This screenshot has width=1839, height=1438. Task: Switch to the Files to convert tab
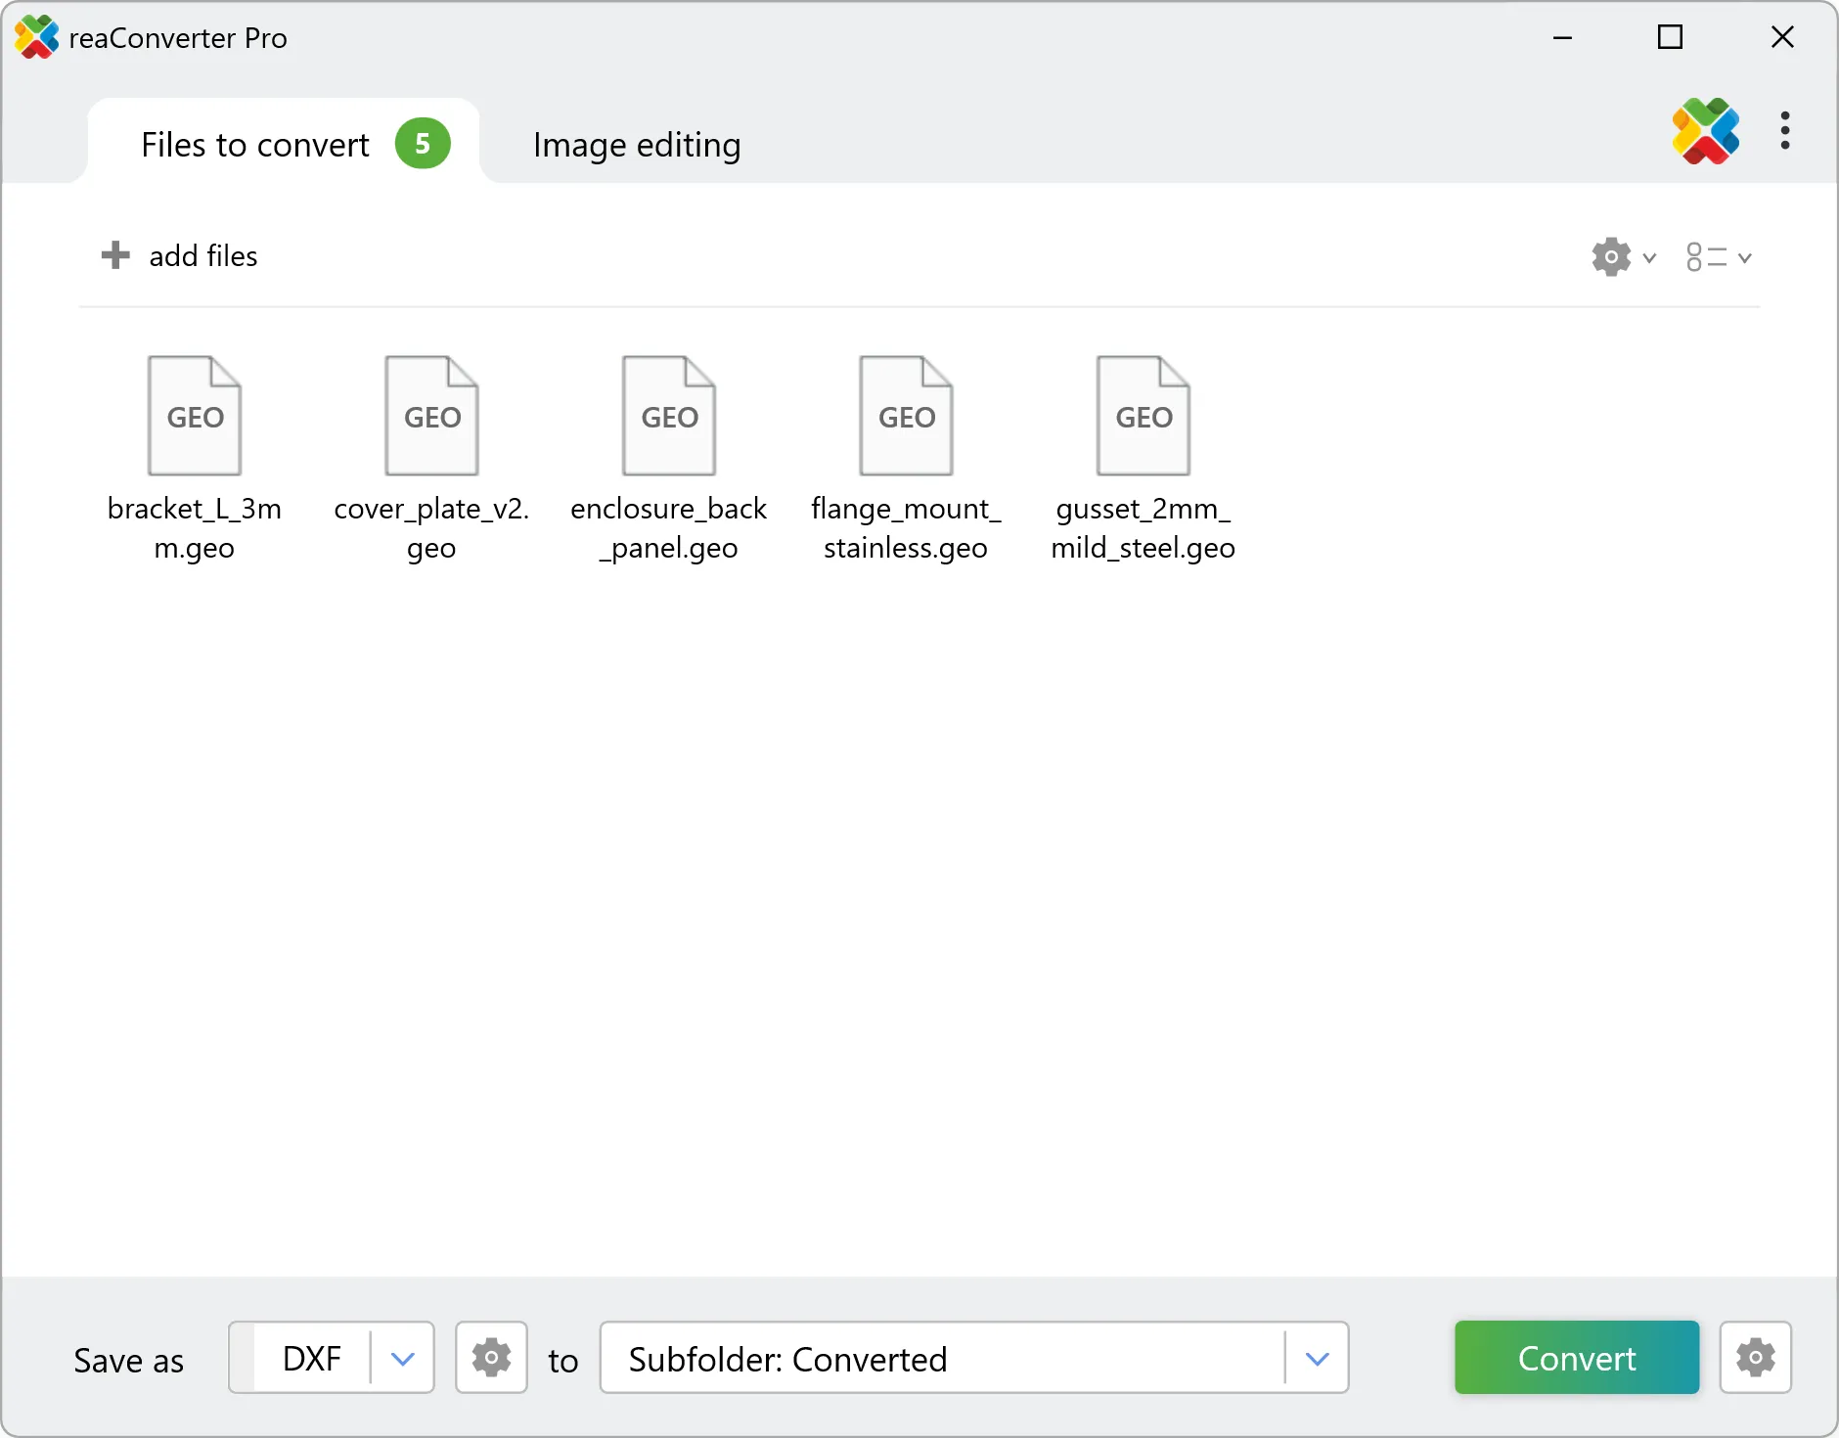click(x=254, y=144)
